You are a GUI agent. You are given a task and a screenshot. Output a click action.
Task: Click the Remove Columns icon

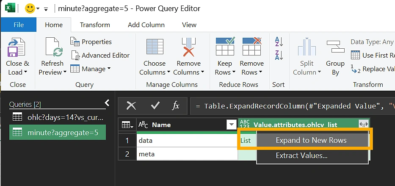click(188, 47)
